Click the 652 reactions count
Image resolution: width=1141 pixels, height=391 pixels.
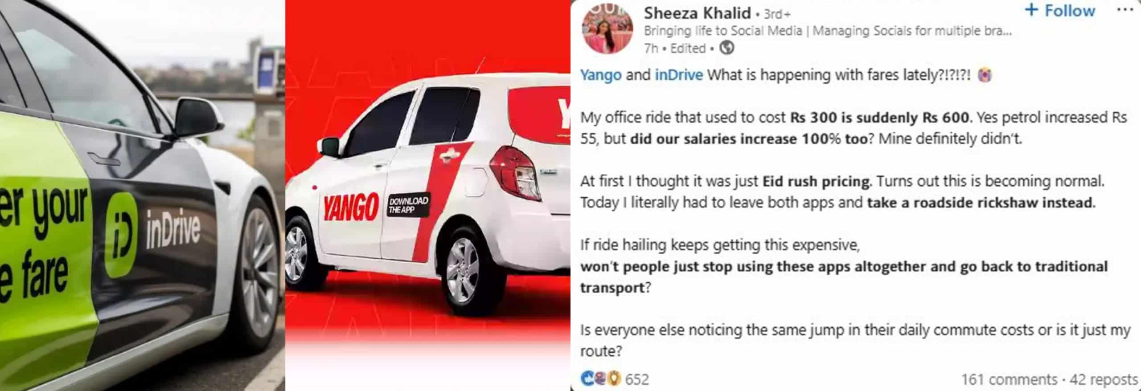(636, 379)
